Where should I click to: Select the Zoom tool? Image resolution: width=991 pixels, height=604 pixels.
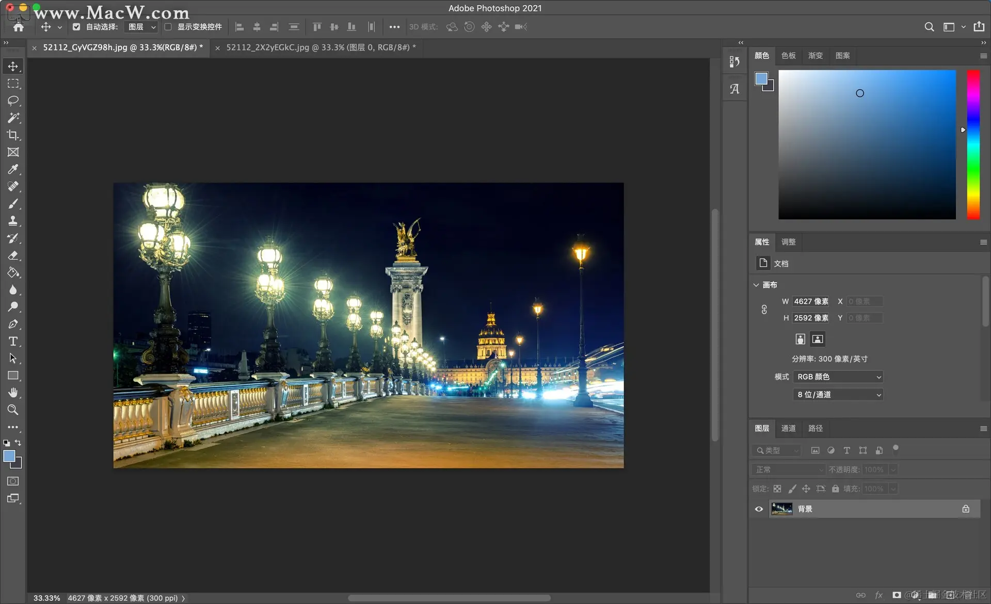coord(13,410)
